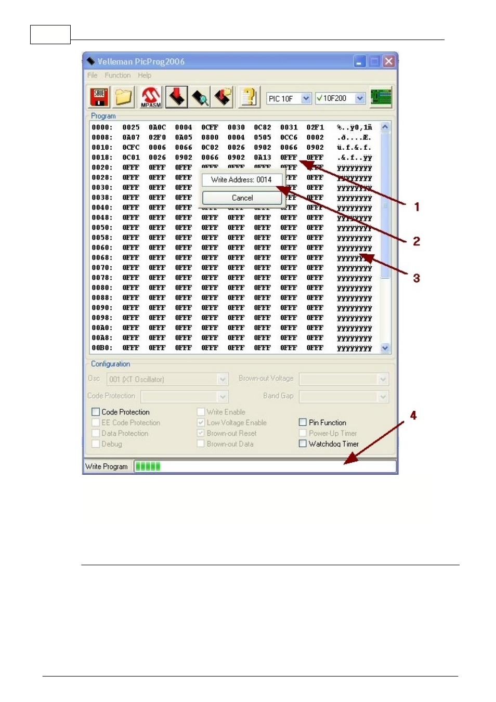This screenshot has height=702, width=496.
Task: Cancel the write operation
Action: click(242, 198)
